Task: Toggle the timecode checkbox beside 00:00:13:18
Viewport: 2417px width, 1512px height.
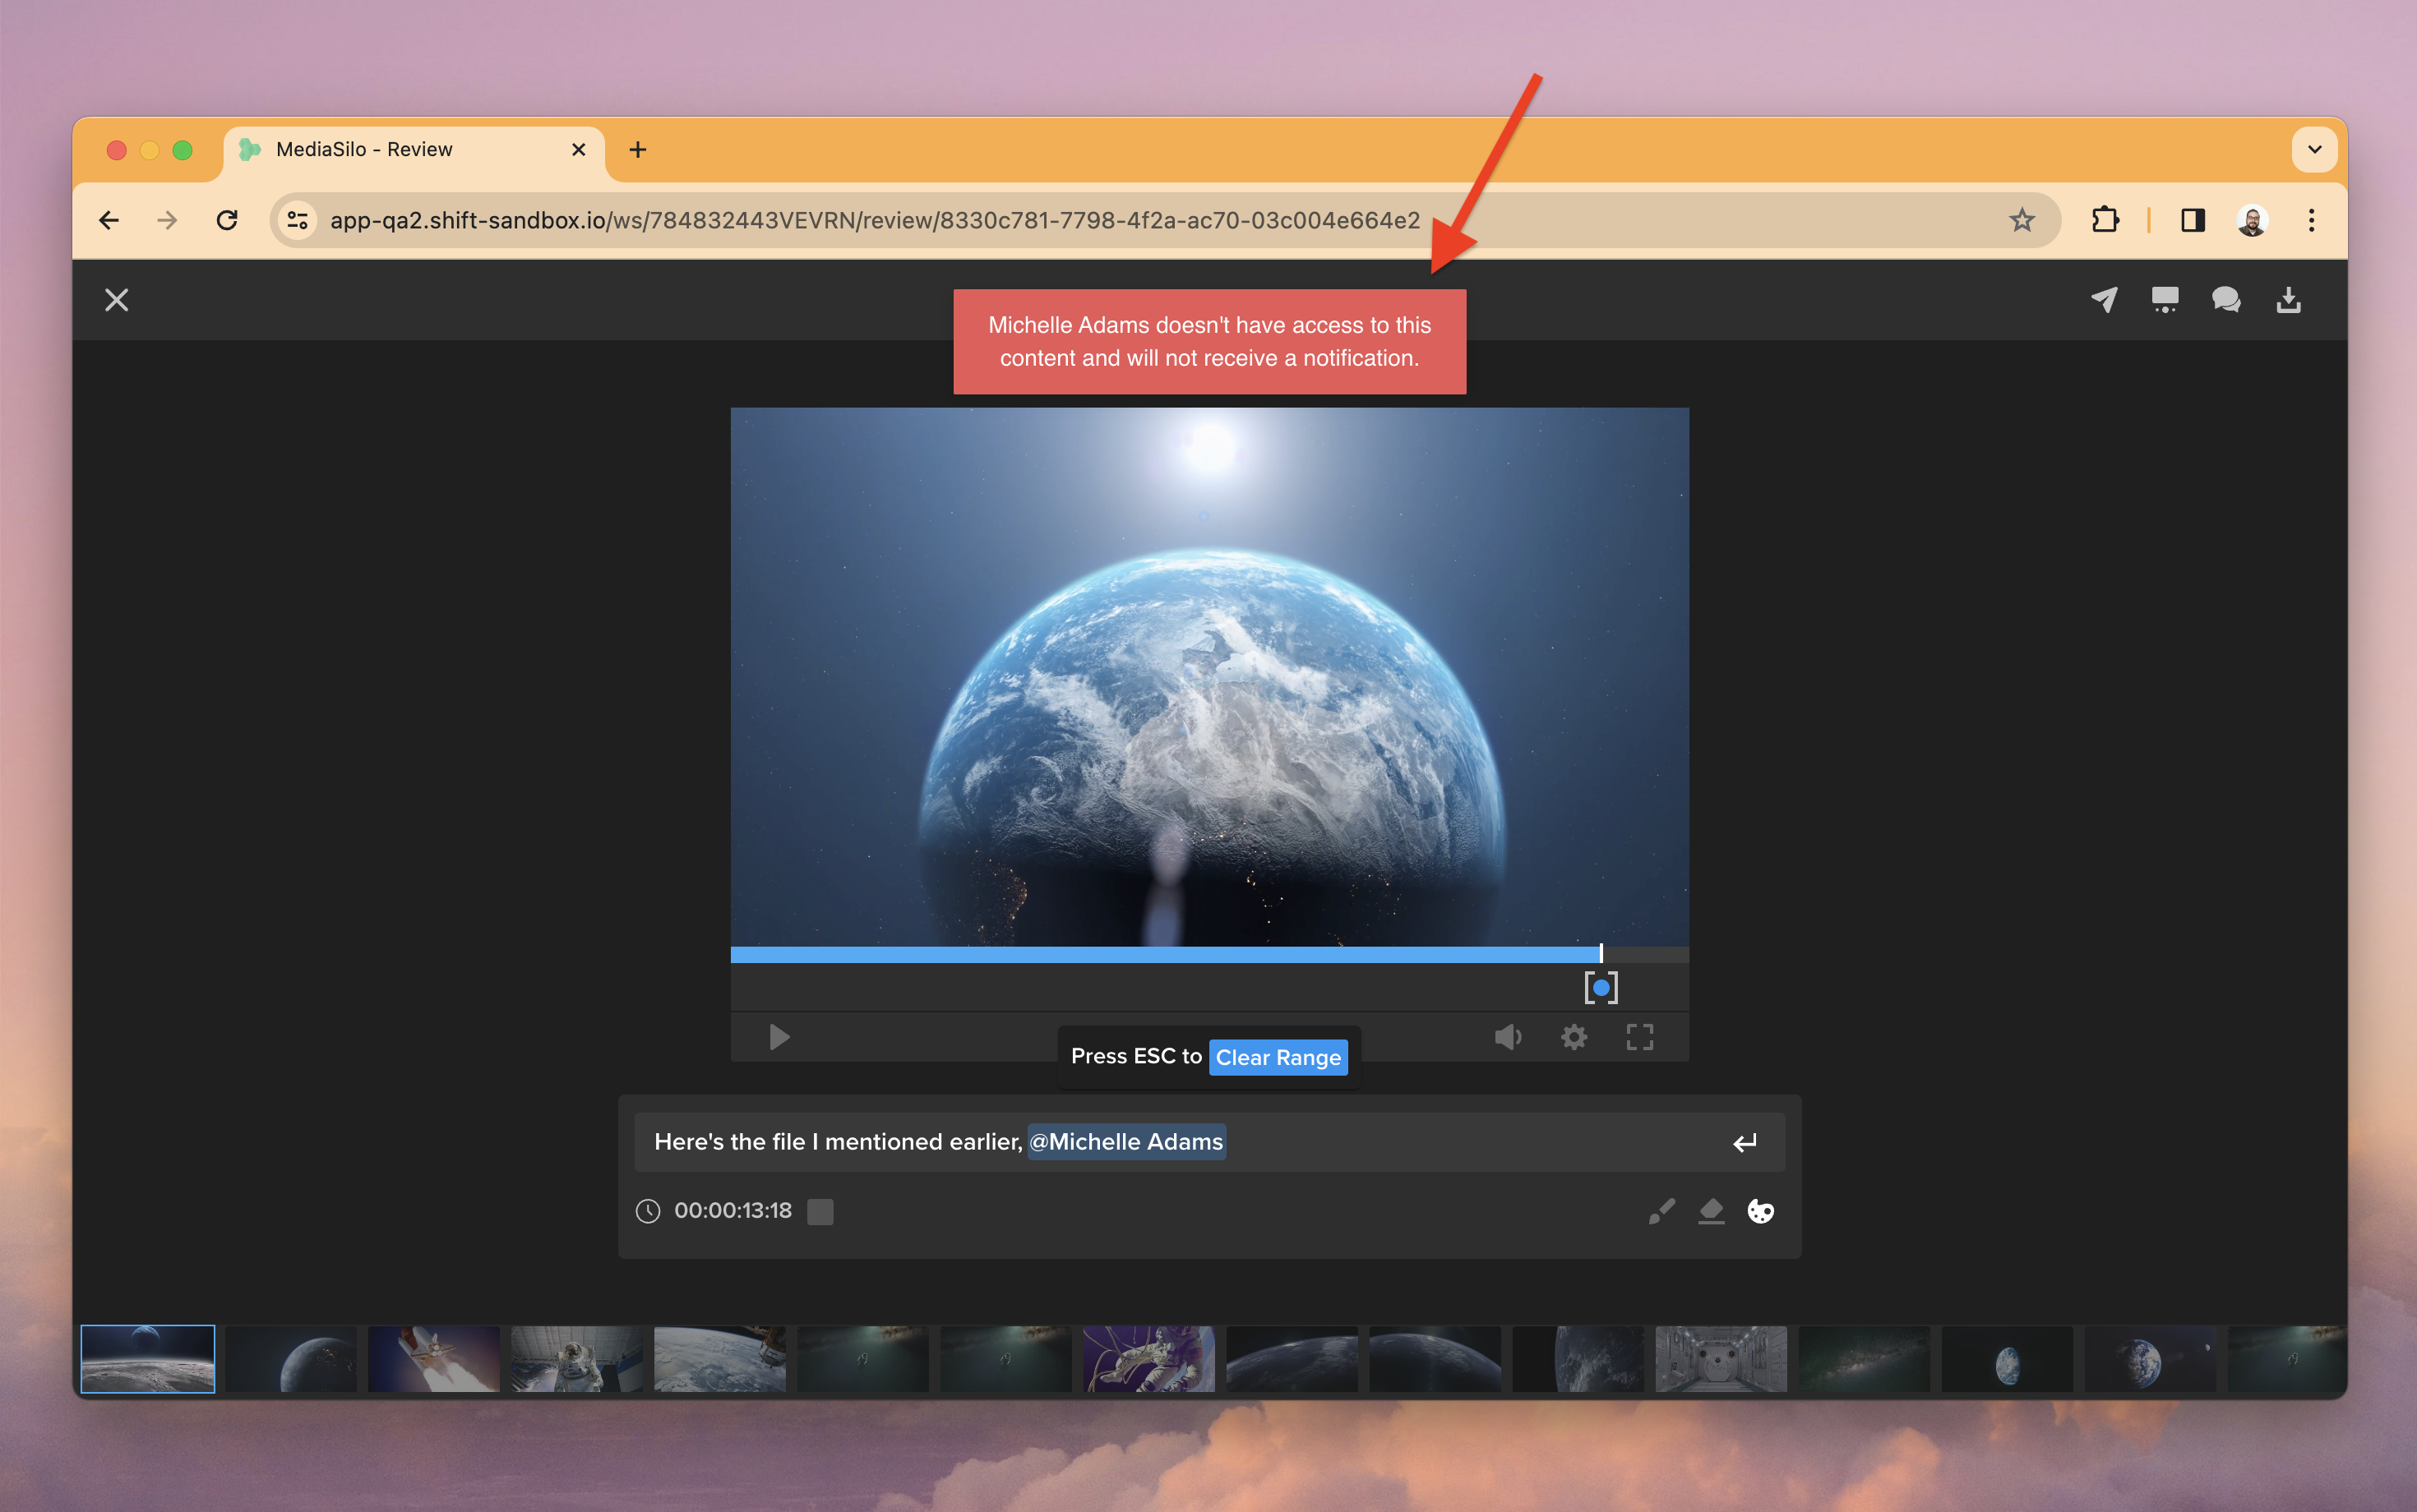Action: click(x=820, y=1211)
